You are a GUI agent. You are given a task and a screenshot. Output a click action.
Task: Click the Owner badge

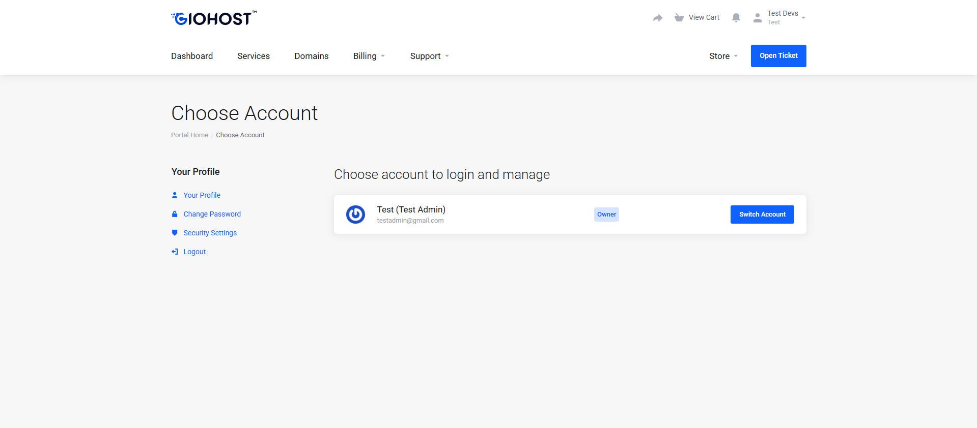coord(606,215)
